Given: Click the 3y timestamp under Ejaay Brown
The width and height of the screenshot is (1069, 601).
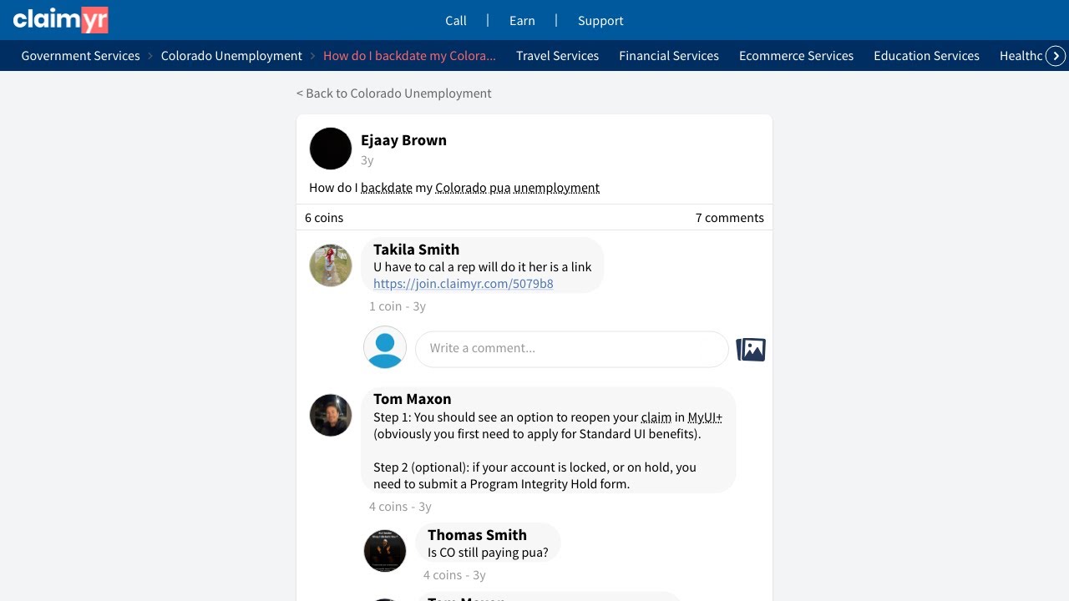Looking at the screenshot, I should tap(367, 160).
